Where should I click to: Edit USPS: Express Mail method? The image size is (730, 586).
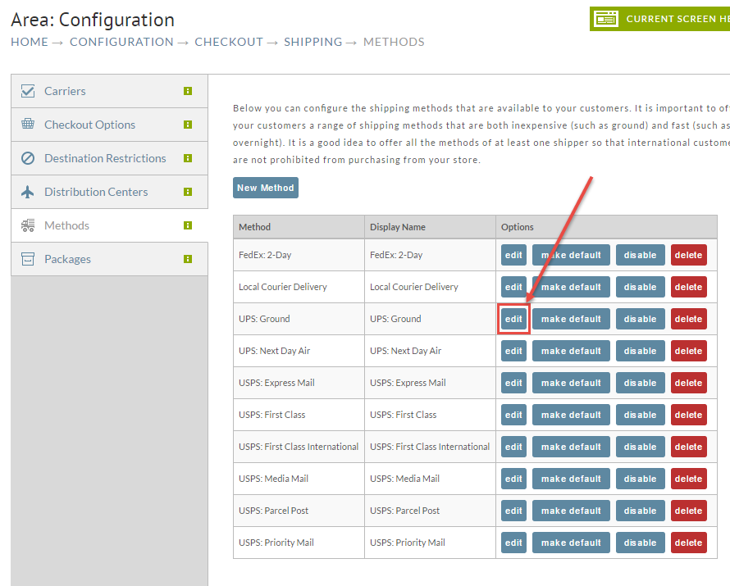click(513, 383)
